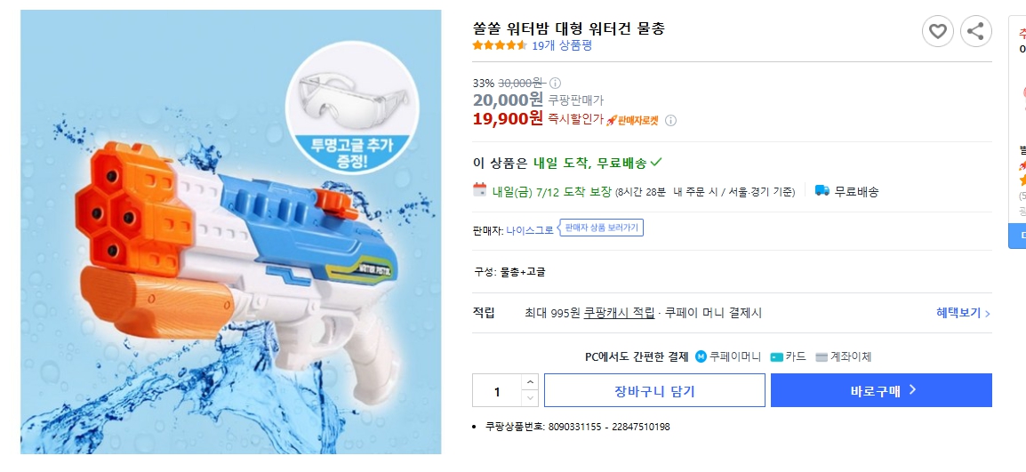
Task: Click 판매자 상품 보러가기 button
Action: tap(602, 228)
